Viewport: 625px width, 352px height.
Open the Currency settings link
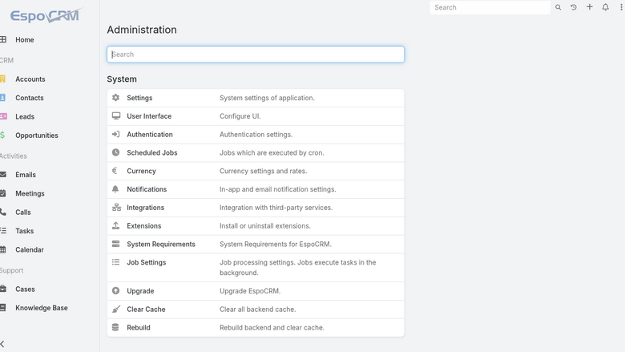point(141,171)
